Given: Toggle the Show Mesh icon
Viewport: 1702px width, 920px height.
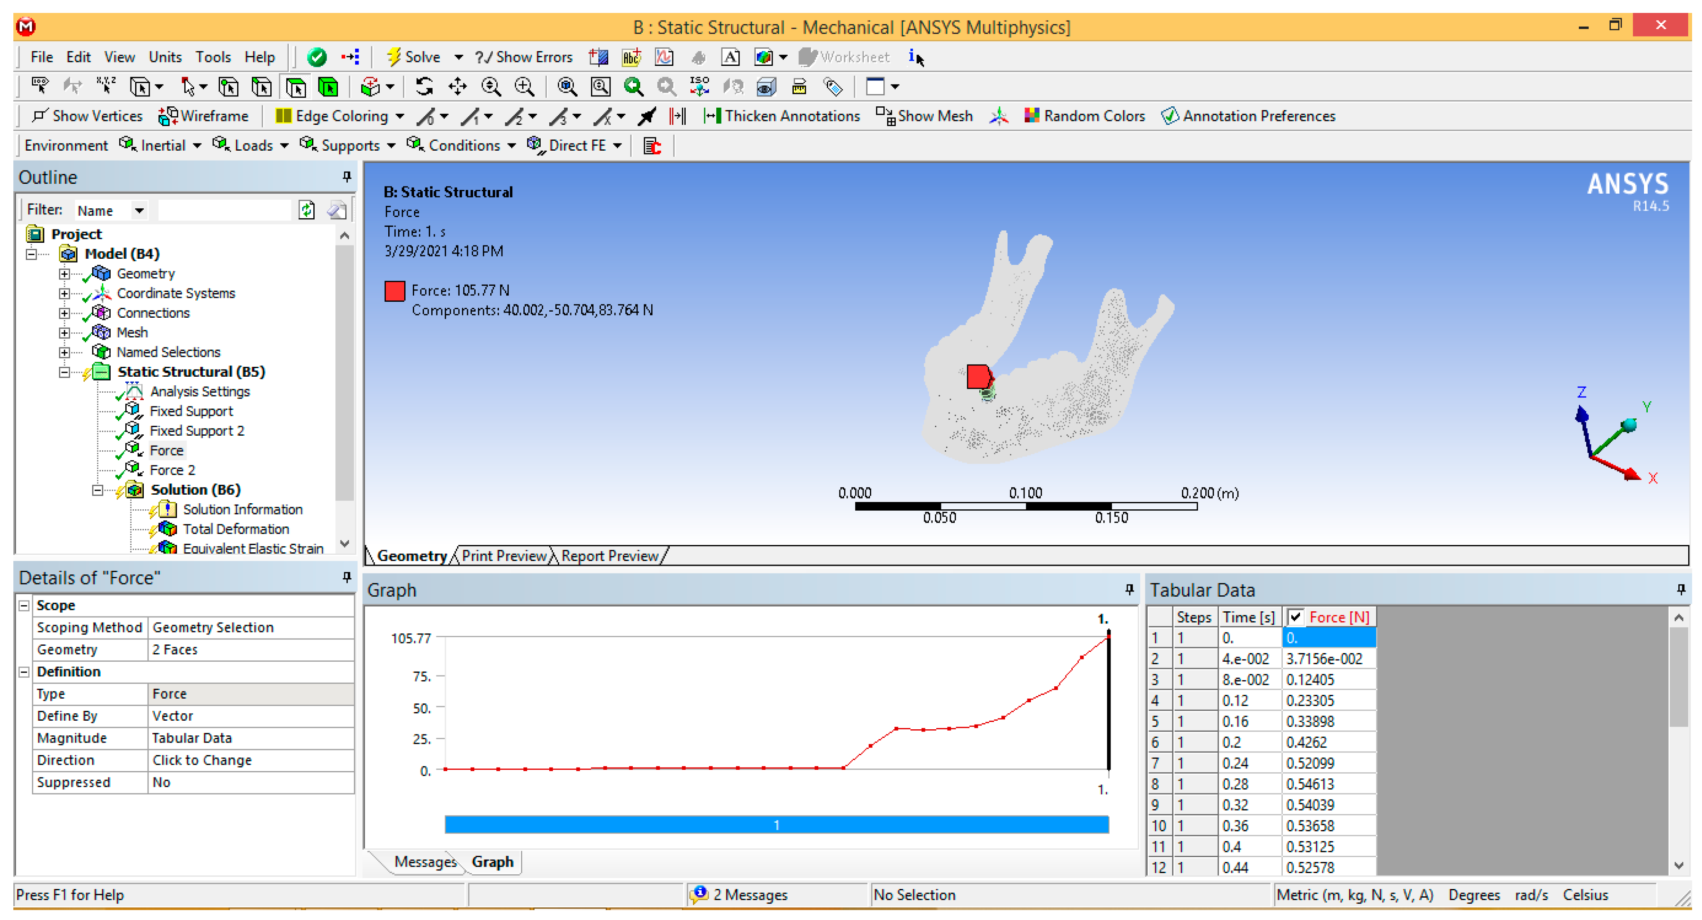Looking at the screenshot, I should pyautogui.click(x=885, y=116).
